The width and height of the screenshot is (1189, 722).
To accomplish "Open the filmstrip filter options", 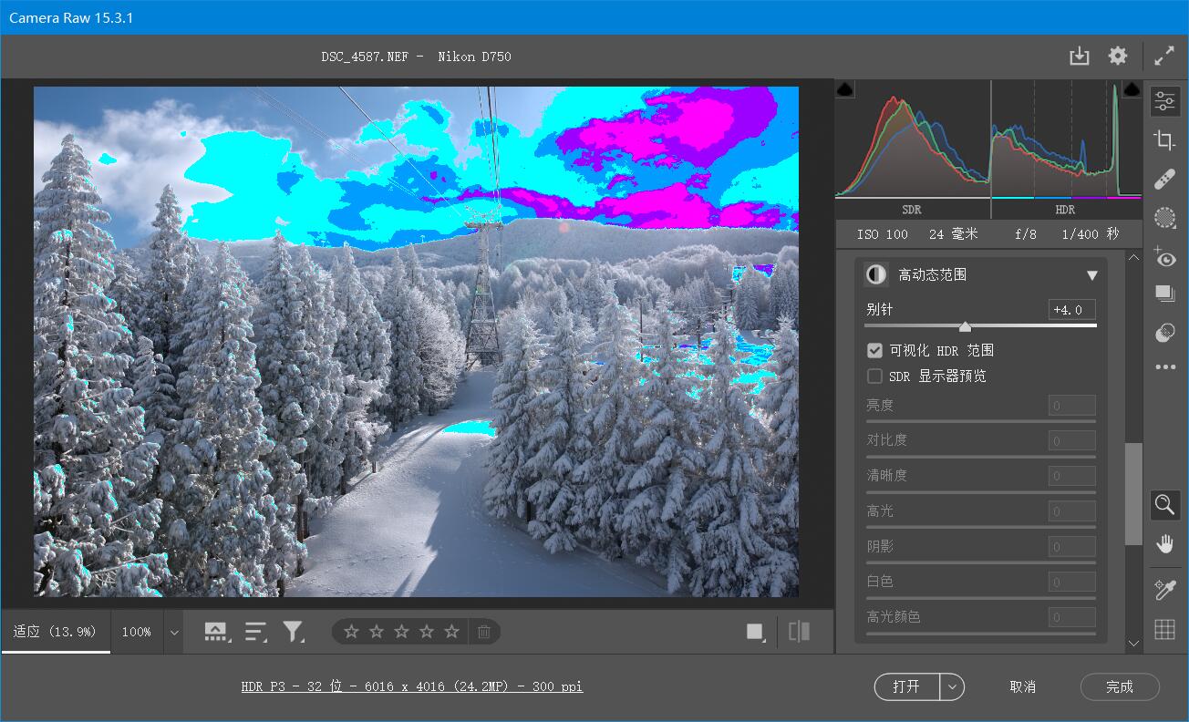I will click(x=294, y=631).
